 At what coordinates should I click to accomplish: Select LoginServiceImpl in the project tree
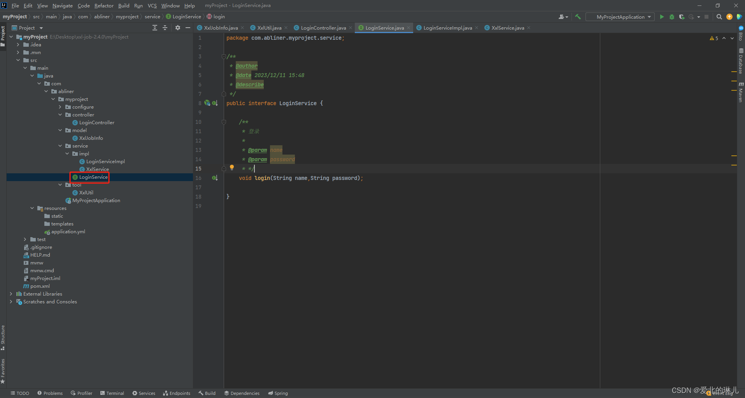(105, 162)
